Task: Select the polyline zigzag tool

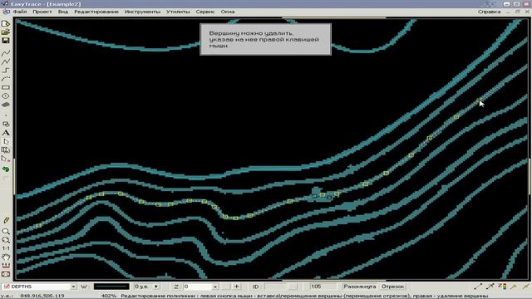Action: 6,61
